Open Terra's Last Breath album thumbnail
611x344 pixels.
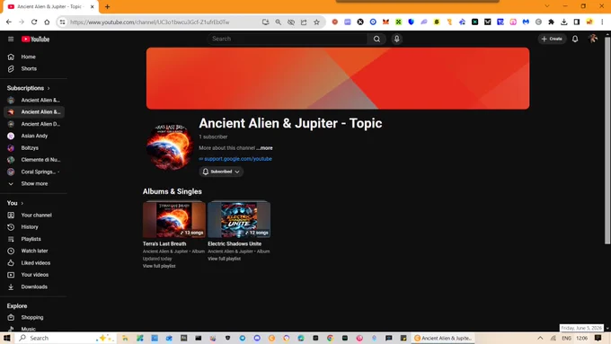173,220
